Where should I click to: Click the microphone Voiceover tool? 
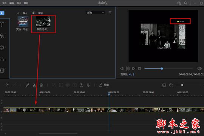[x=88, y=85]
